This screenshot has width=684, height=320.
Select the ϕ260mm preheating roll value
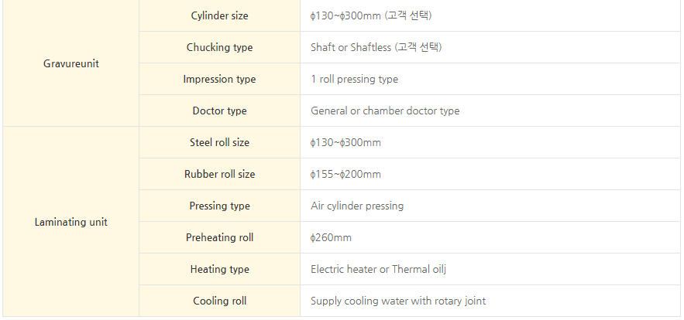331,238
